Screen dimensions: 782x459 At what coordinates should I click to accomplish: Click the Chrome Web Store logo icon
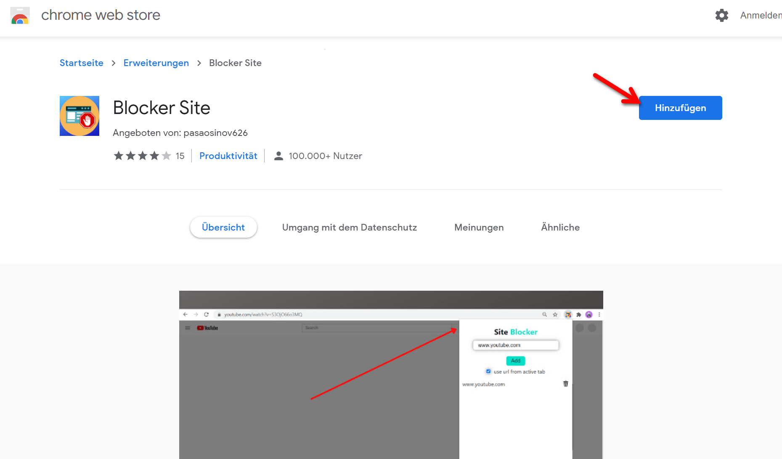[x=20, y=16]
